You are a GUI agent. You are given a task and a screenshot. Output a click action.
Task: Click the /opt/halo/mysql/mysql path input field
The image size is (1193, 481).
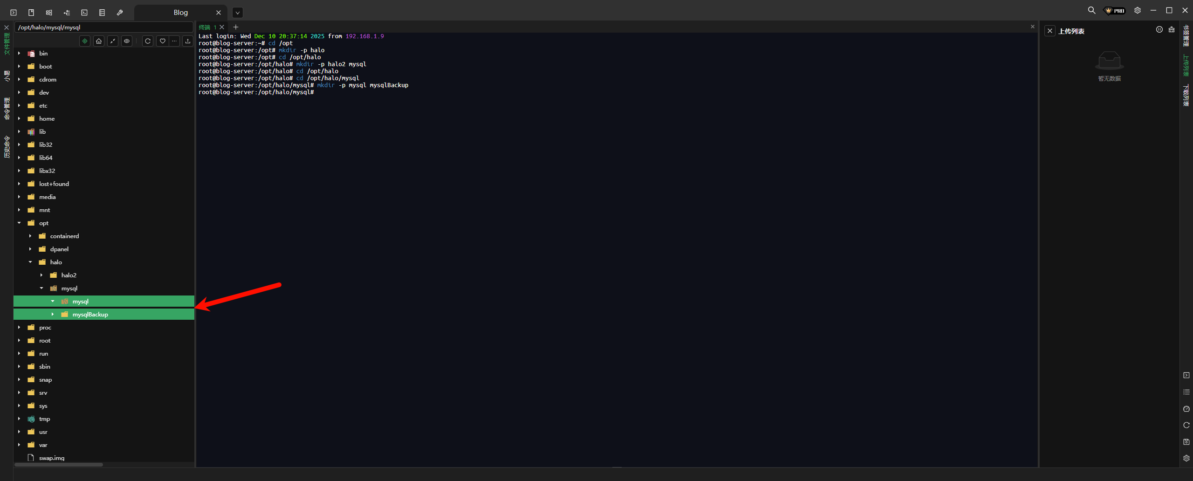click(103, 27)
